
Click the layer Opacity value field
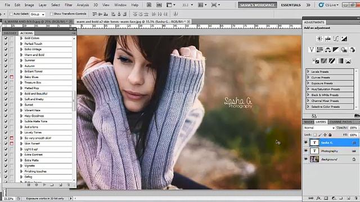click(353, 128)
